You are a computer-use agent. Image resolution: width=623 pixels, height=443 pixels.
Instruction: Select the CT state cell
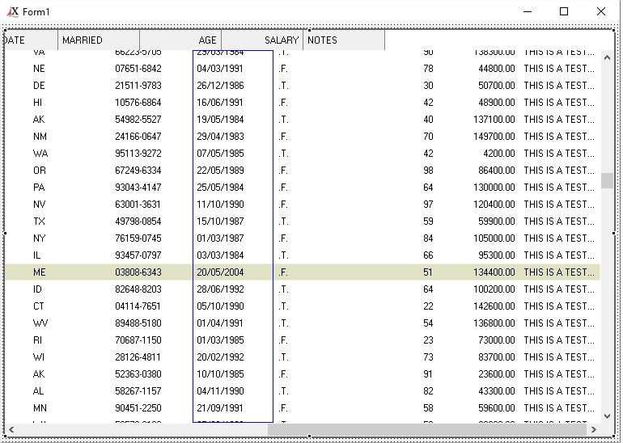click(x=39, y=306)
